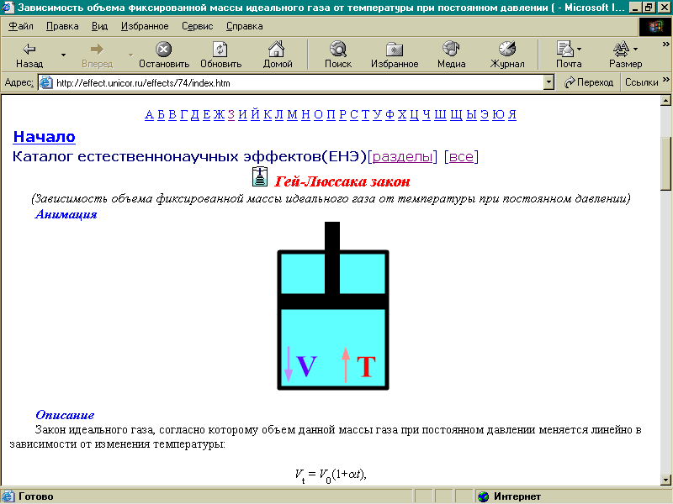Open the Поиск search panel
The width and height of the screenshot is (673, 504).
(338, 55)
